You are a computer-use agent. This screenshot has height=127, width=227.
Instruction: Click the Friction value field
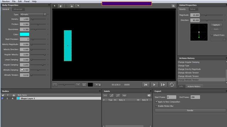[x=24, y=24]
